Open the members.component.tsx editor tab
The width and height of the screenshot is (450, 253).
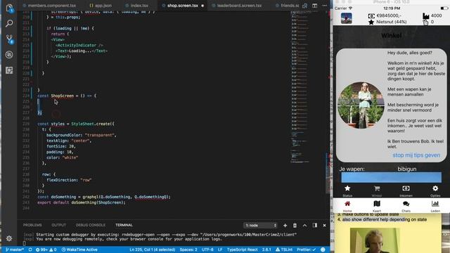click(x=49, y=6)
